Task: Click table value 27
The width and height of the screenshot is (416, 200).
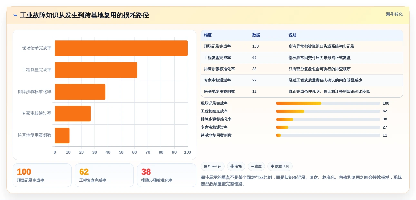Action: 255,80
